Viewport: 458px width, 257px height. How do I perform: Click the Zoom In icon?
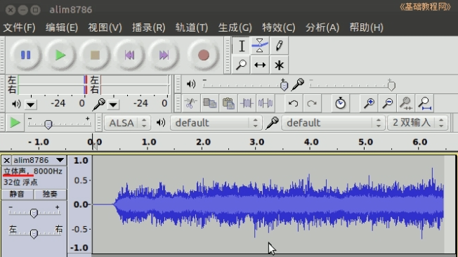click(x=369, y=103)
